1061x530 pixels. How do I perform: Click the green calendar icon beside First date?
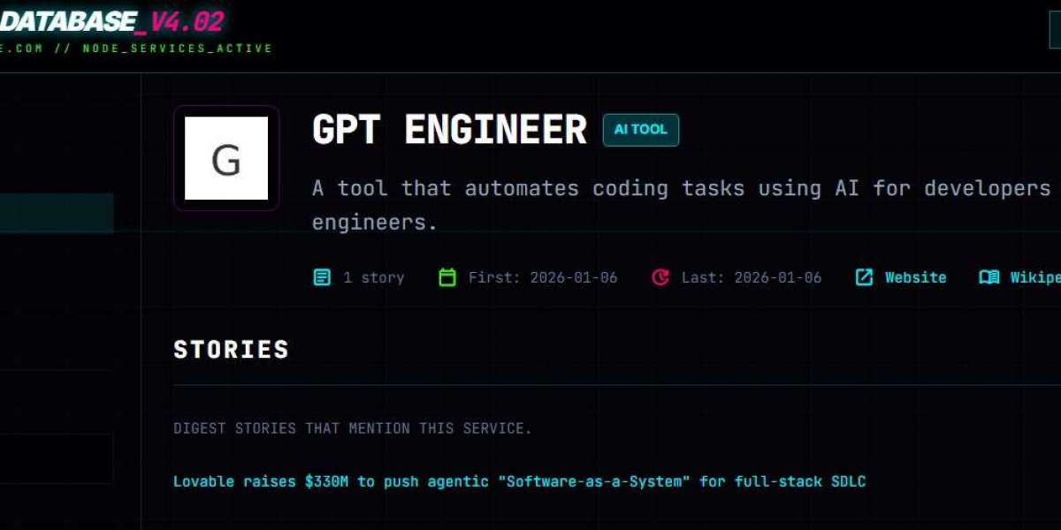coord(447,277)
